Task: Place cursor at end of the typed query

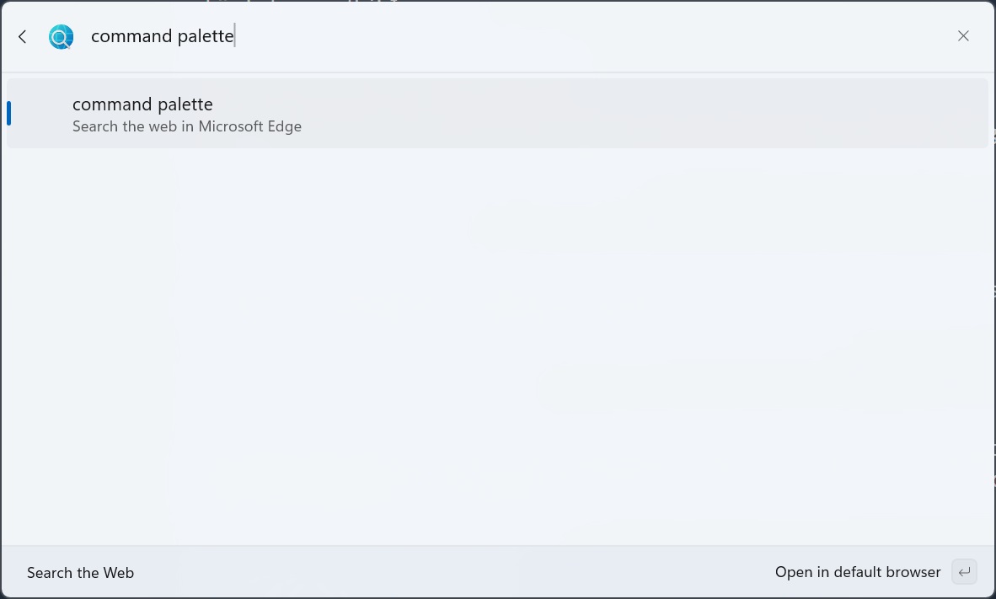Action: pyautogui.click(x=235, y=36)
